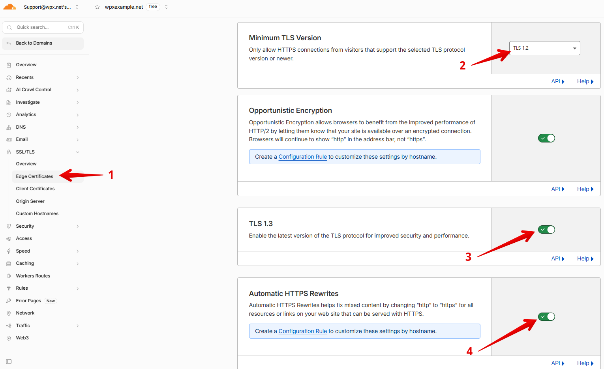Open API link for Opportunistic Encryption
604x369 pixels.
(558, 189)
